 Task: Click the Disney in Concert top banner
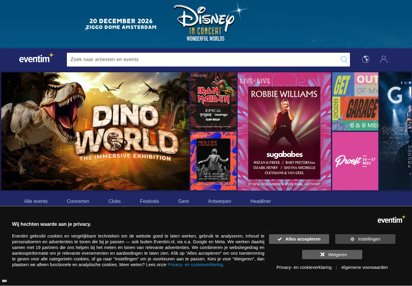tap(206, 24)
